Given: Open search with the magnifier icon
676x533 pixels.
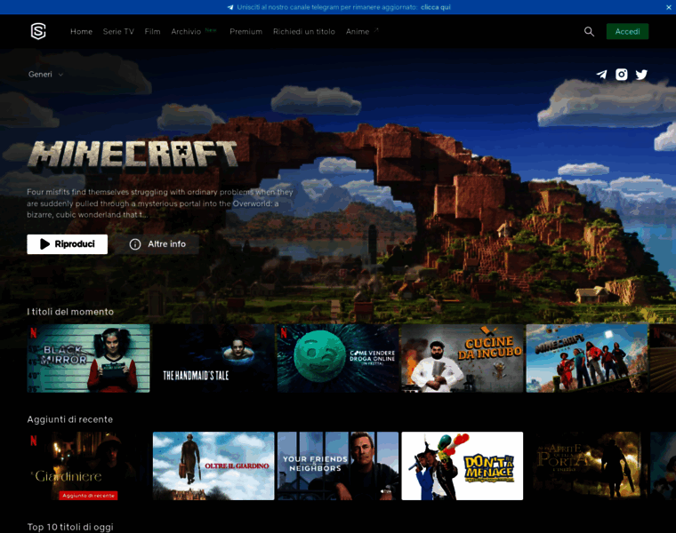Looking at the screenshot, I should tap(589, 31).
